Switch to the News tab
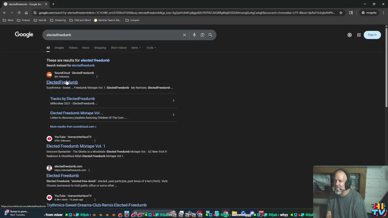This screenshot has height=218, width=388. (x=86, y=48)
